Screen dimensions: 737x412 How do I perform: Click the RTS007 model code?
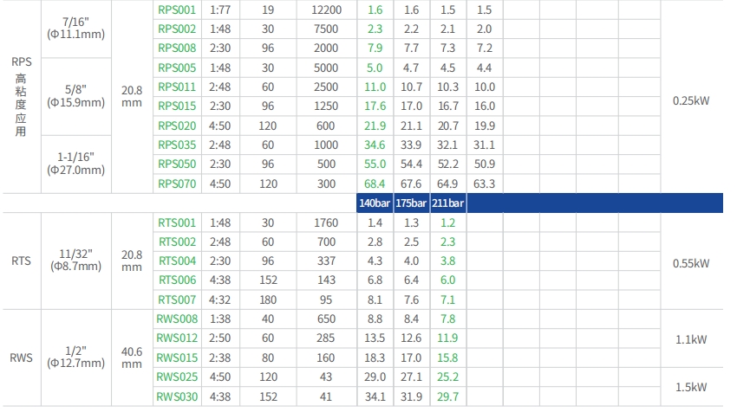click(x=177, y=299)
